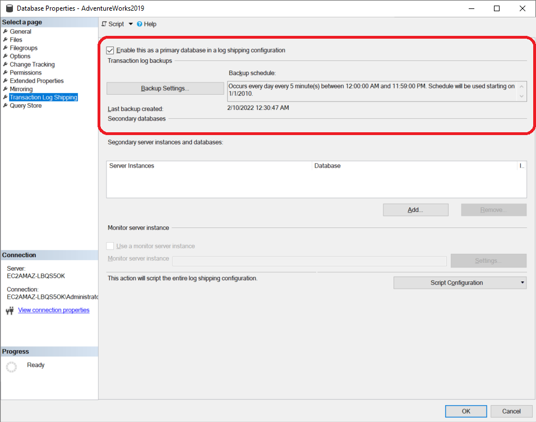Click 'This action will script the entire' text
The width and height of the screenshot is (536, 422).
(x=183, y=278)
